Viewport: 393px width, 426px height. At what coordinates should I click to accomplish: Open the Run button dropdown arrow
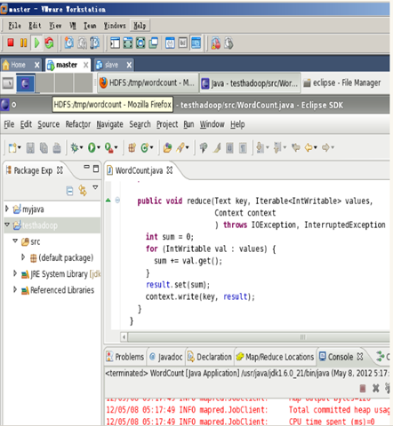click(x=99, y=147)
